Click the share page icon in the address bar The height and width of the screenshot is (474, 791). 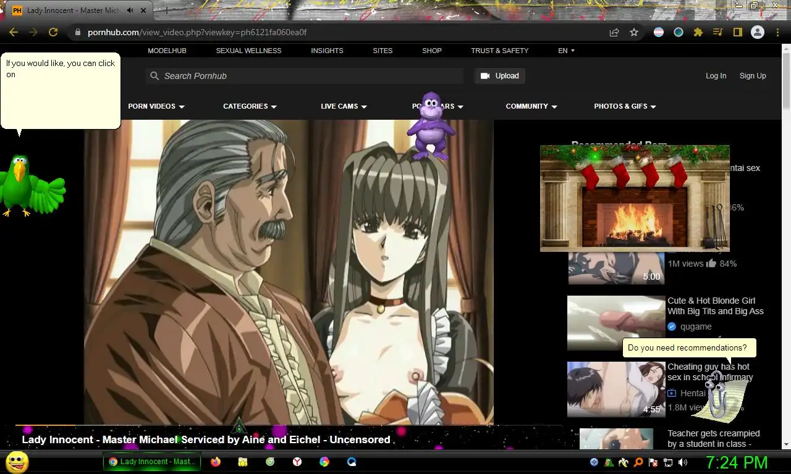tap(614, 32)
